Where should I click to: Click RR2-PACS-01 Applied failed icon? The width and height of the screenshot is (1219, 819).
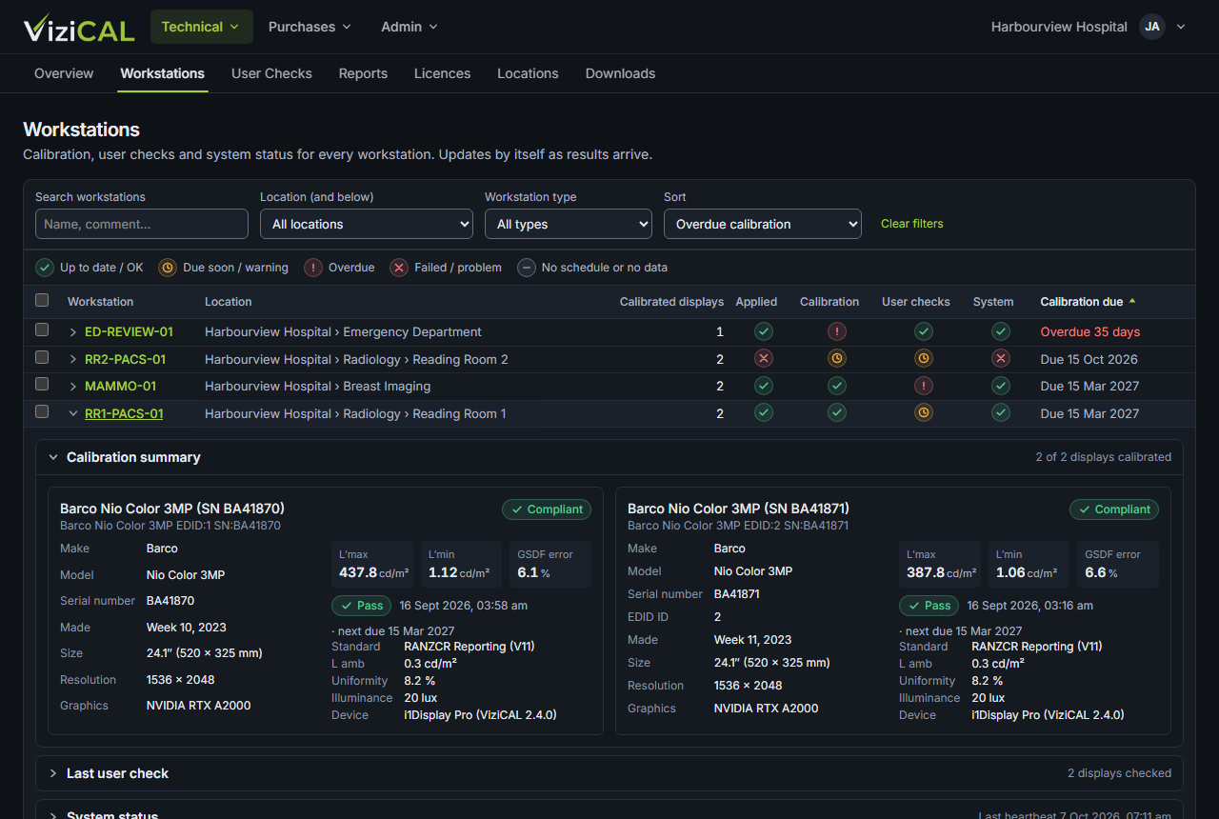[x=764, y=359]
